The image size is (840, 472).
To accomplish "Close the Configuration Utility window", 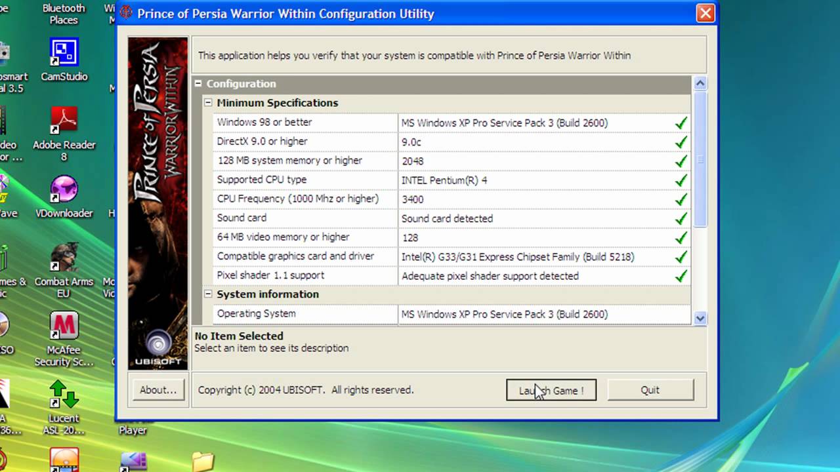I will (705, 13).
